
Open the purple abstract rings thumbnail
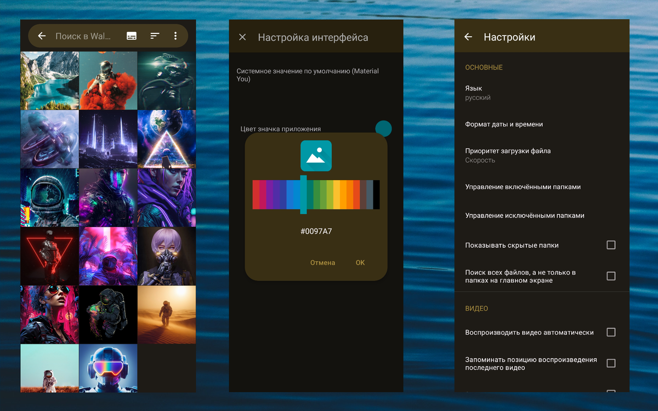click(x=50, y=139)
